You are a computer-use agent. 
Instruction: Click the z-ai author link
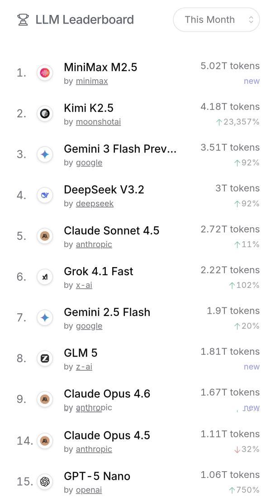pyautogui.click(x=84, y=367)
